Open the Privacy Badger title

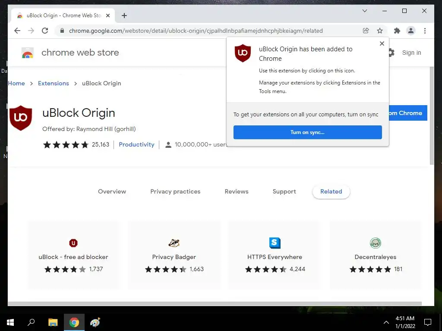(174, 257)
